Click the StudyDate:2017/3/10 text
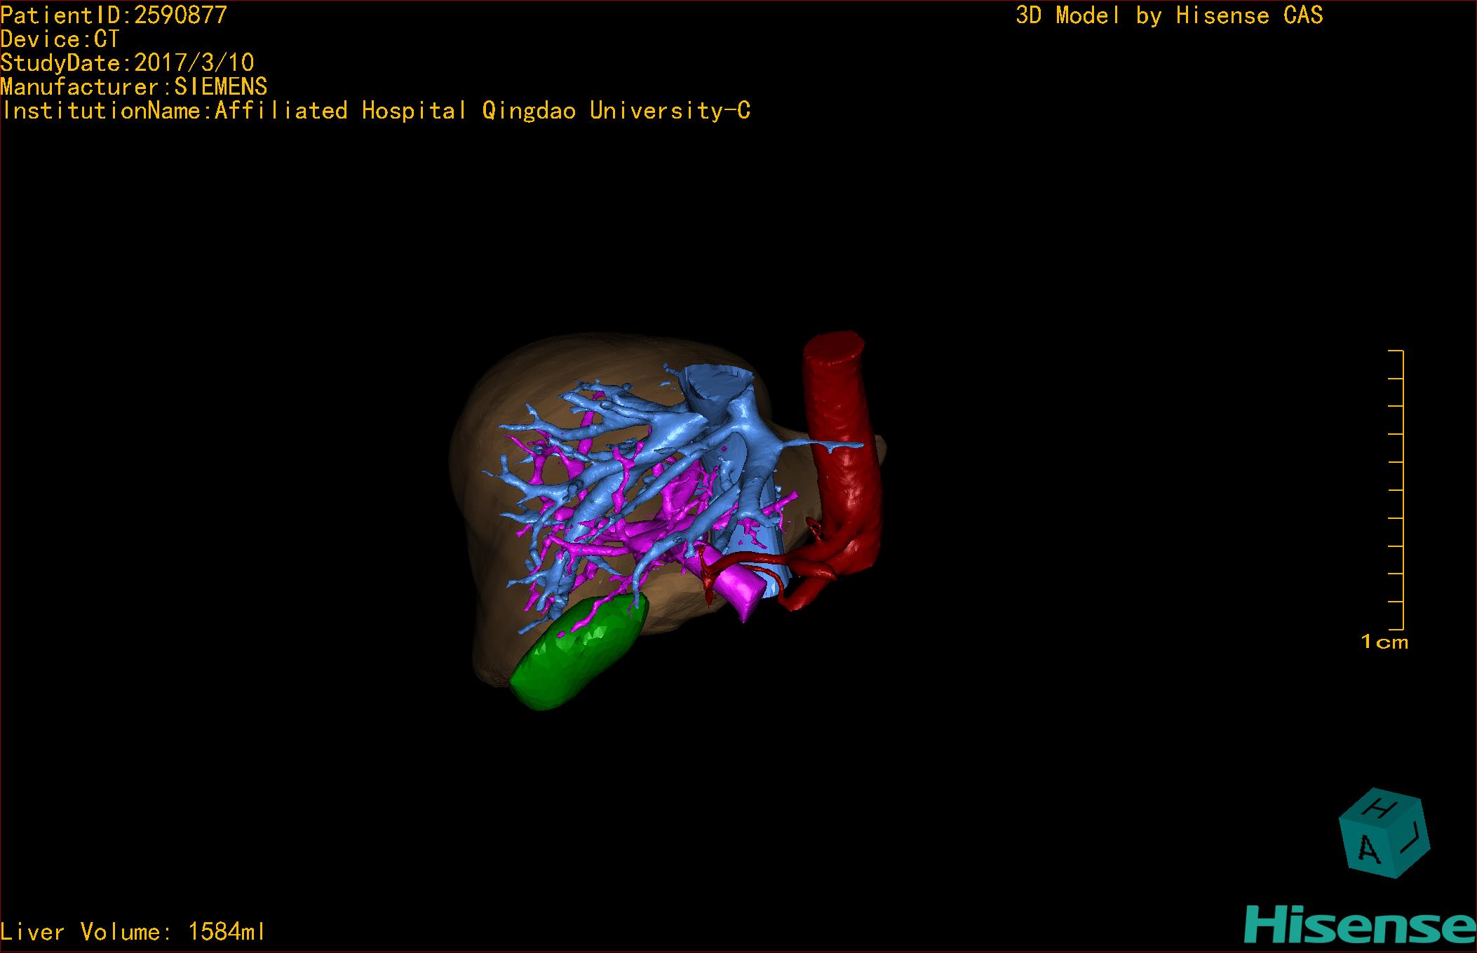Image resolution: width=1477 pixels, height=953 pixels. 127,63
